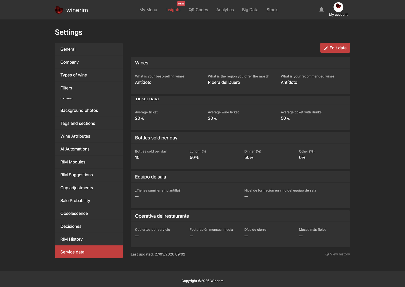Open Types of wine settings
The image size is (405, 287).
click(89, 75)
